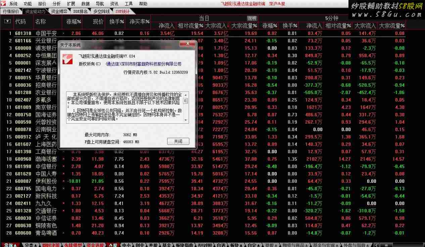Image resolution: width=425 pixels, height=247 pixels.
Task: Switch to the DDE排名 tab
Action: click(81, 11)
